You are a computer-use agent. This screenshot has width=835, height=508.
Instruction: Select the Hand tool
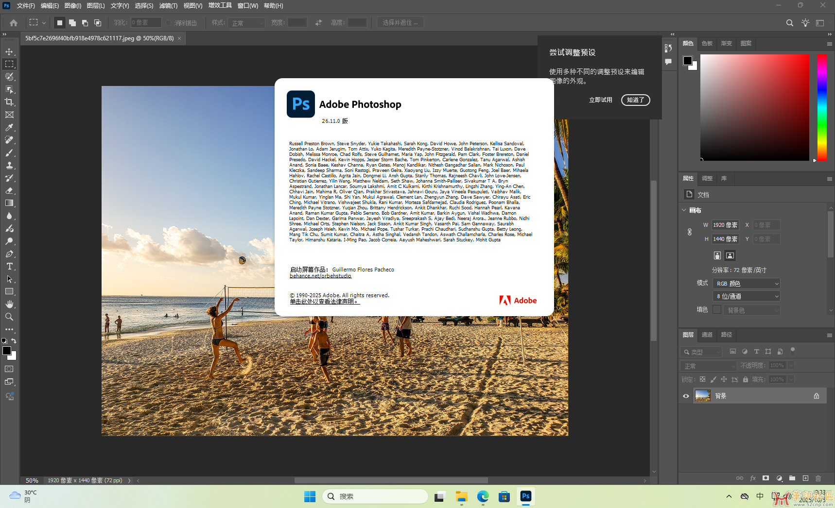click(10, 305)
